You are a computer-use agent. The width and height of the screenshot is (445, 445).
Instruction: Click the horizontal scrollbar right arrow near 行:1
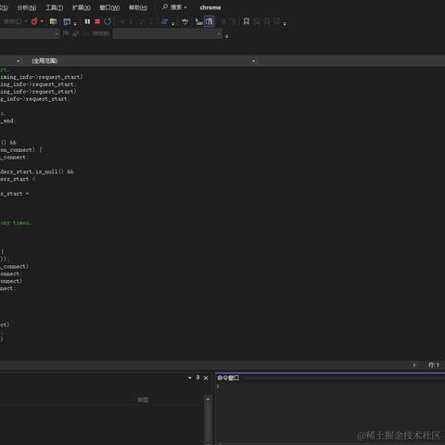(x=414, y=365)
